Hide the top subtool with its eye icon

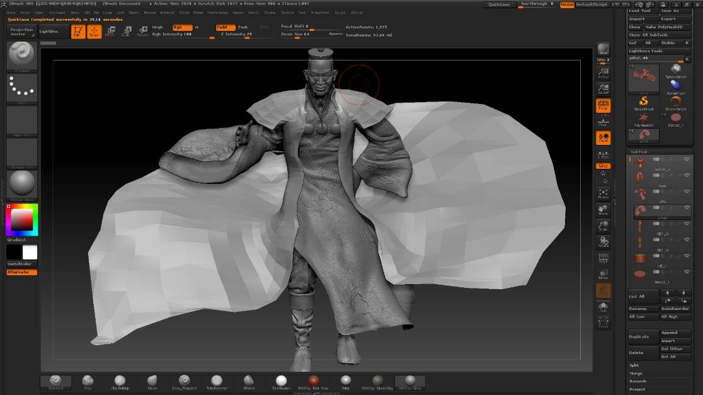click(687, 159)
